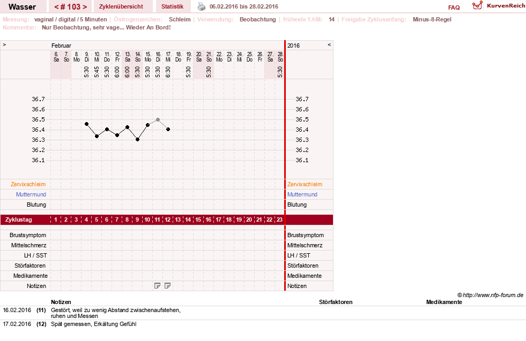The width and height of the screenshot is (526, 341).
Task: Click the left Muttermund row label
Action: pyautogui.click(x=31, y=194)
